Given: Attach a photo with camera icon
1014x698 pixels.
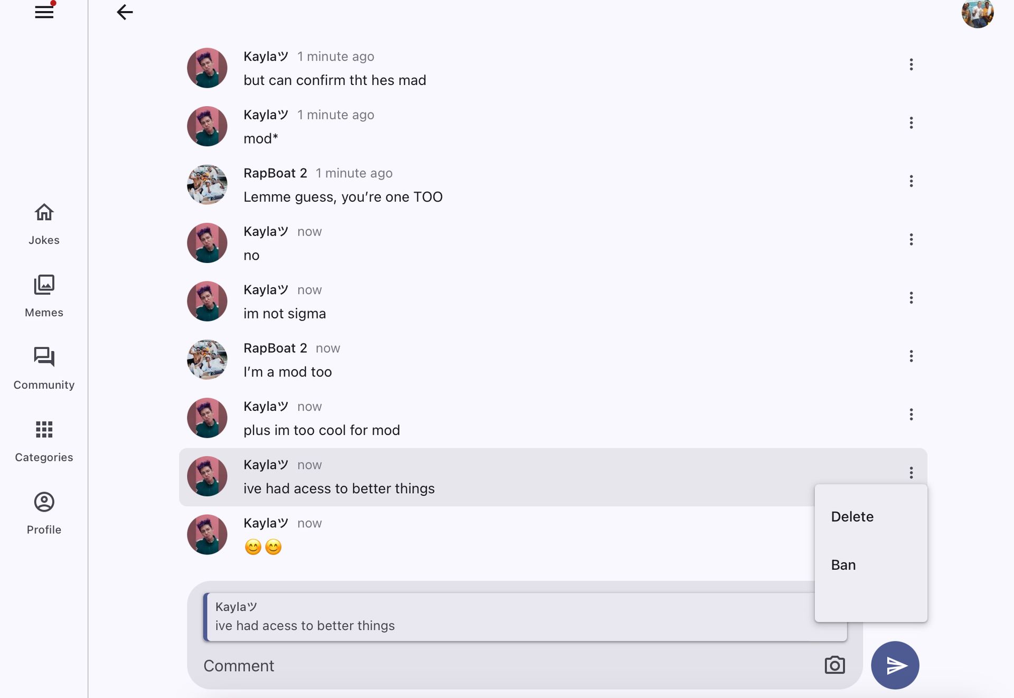Looking at the screenshot, I should tap(834, 665).
